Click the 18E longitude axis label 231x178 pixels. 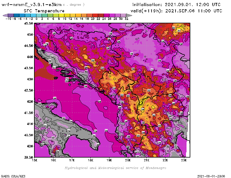pyautogui.click(x=91, y=160)
